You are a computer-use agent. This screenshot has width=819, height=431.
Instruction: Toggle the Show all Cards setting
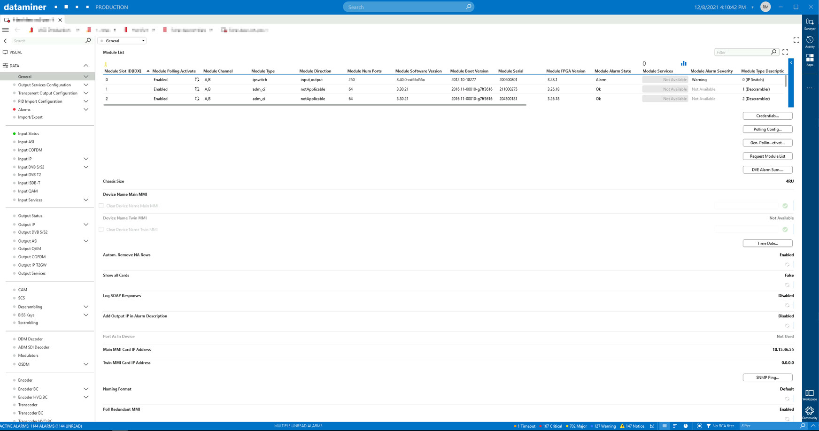787,285
